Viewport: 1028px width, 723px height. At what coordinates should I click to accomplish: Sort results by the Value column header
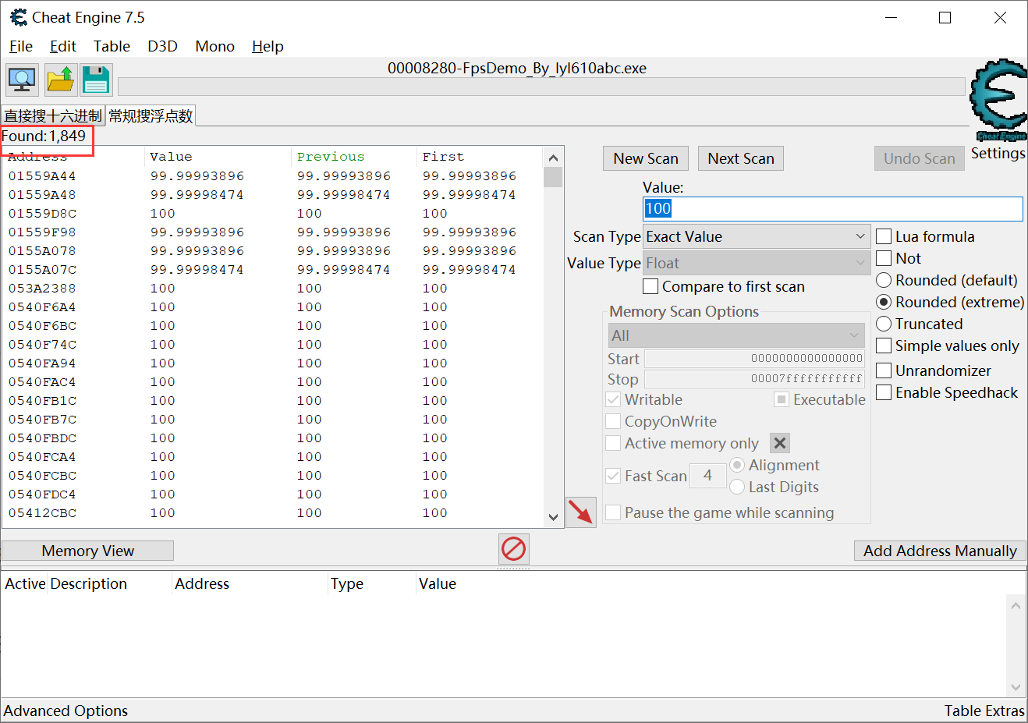(x=217, y=157)
